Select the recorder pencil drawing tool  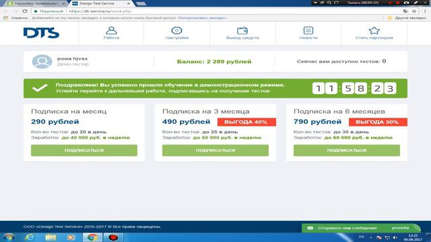(x=416, y=3)
